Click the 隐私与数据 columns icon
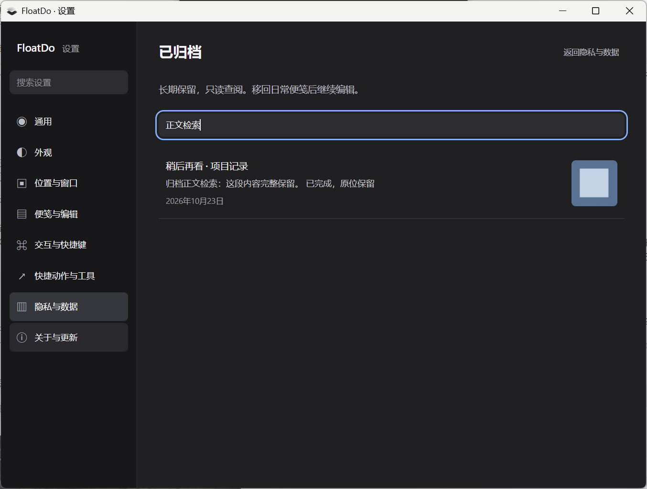 pyautogui.click(x=22, y=307)
